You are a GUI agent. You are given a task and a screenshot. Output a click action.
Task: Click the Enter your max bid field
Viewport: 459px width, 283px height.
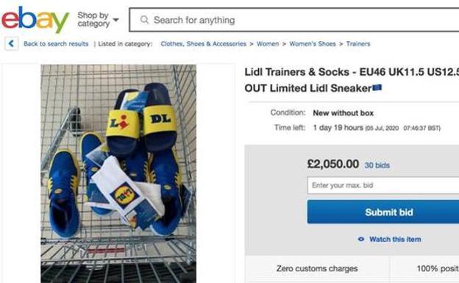(x=383, y=185)
